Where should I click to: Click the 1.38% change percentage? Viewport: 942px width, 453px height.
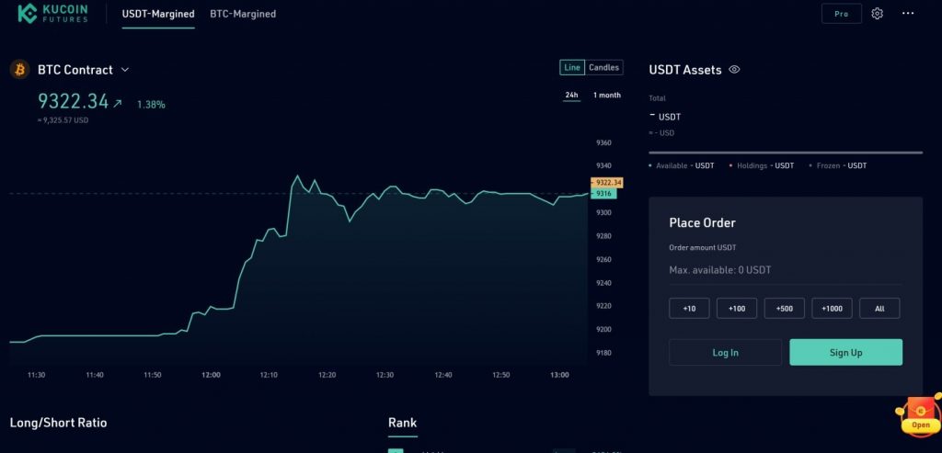(151, 105)
